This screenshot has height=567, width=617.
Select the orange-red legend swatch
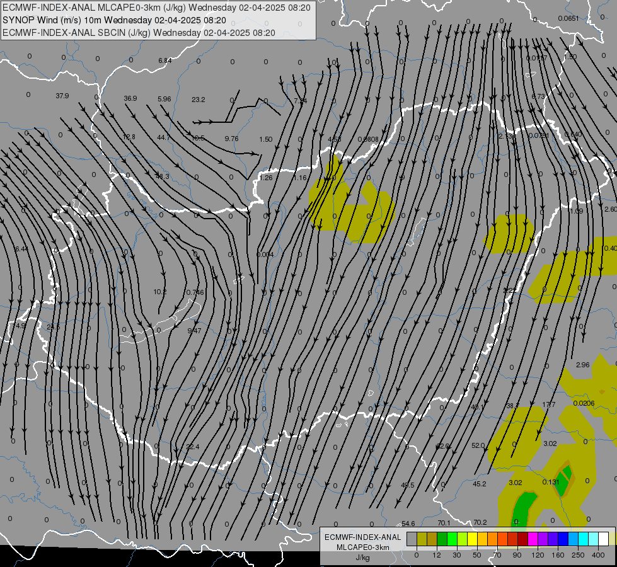pos(503,539)
